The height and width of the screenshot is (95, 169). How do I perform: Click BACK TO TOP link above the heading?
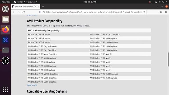(x=32, y=15)
